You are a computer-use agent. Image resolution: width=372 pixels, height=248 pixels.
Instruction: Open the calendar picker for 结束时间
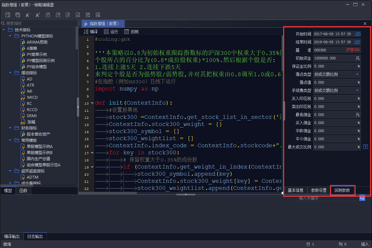click(358, 42)
